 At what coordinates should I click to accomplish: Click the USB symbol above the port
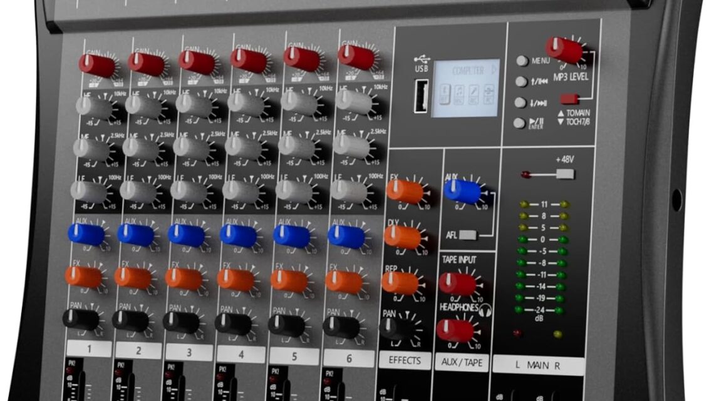tap(422, 59)
